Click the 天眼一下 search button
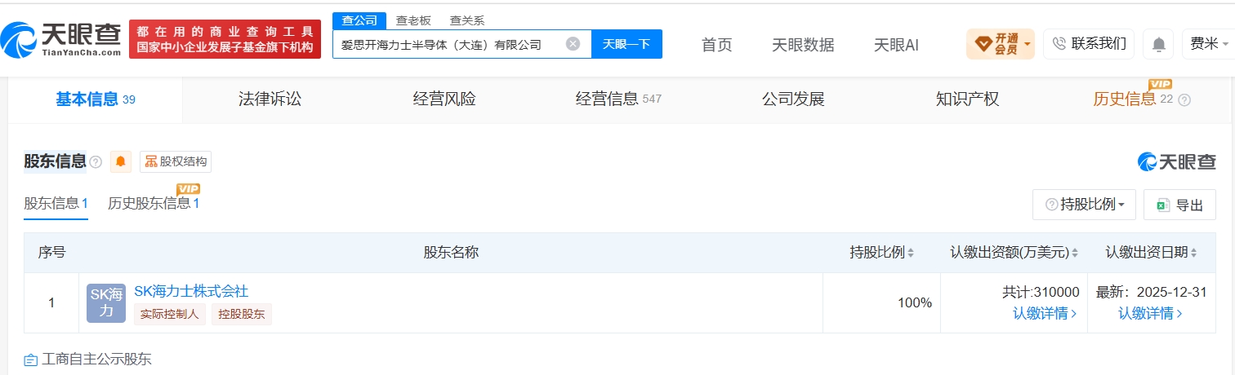This screenshot has height=375, width=1235. coord(626,44)
